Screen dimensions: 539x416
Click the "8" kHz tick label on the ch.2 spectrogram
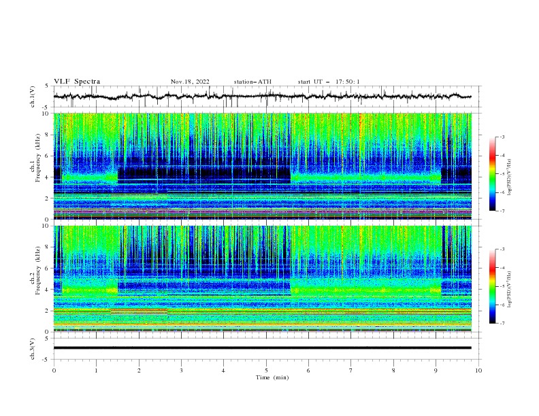tap(48, 247)
